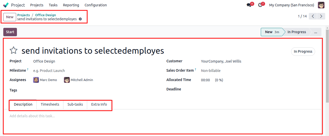This screenshot has height=136, width=329.
Task: Click the Allocated Time 00:00 field
Action: [205, 80]
